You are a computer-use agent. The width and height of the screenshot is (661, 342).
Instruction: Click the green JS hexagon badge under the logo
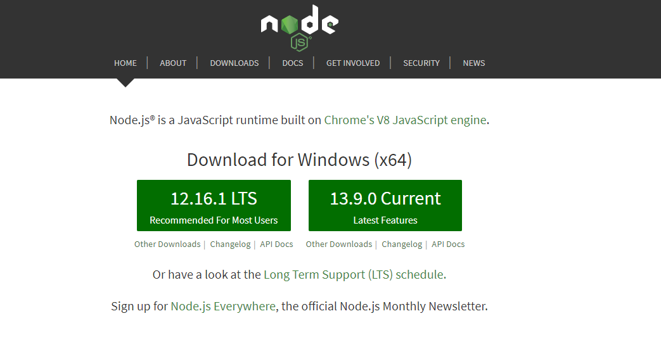tap(300, 42)
